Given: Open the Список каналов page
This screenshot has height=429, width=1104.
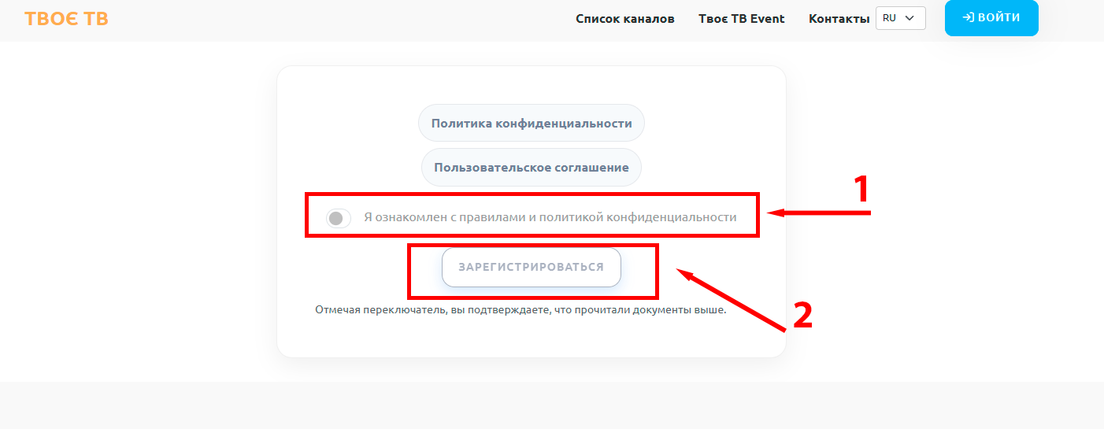Looking at the screenshot, I should click(x=624, y=18).
